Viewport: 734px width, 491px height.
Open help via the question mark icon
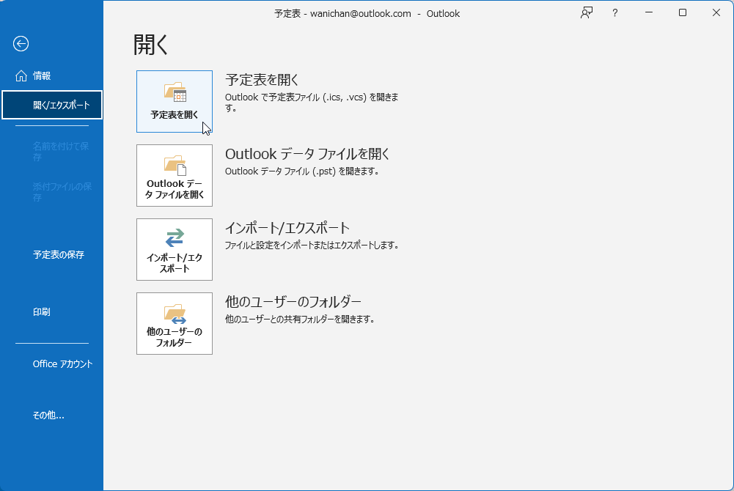click(x=614, y=13)
